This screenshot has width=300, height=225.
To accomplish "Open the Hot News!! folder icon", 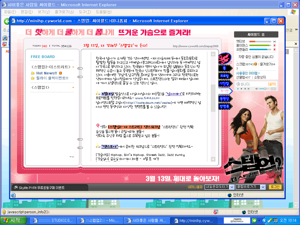I will tap(33, 73).
